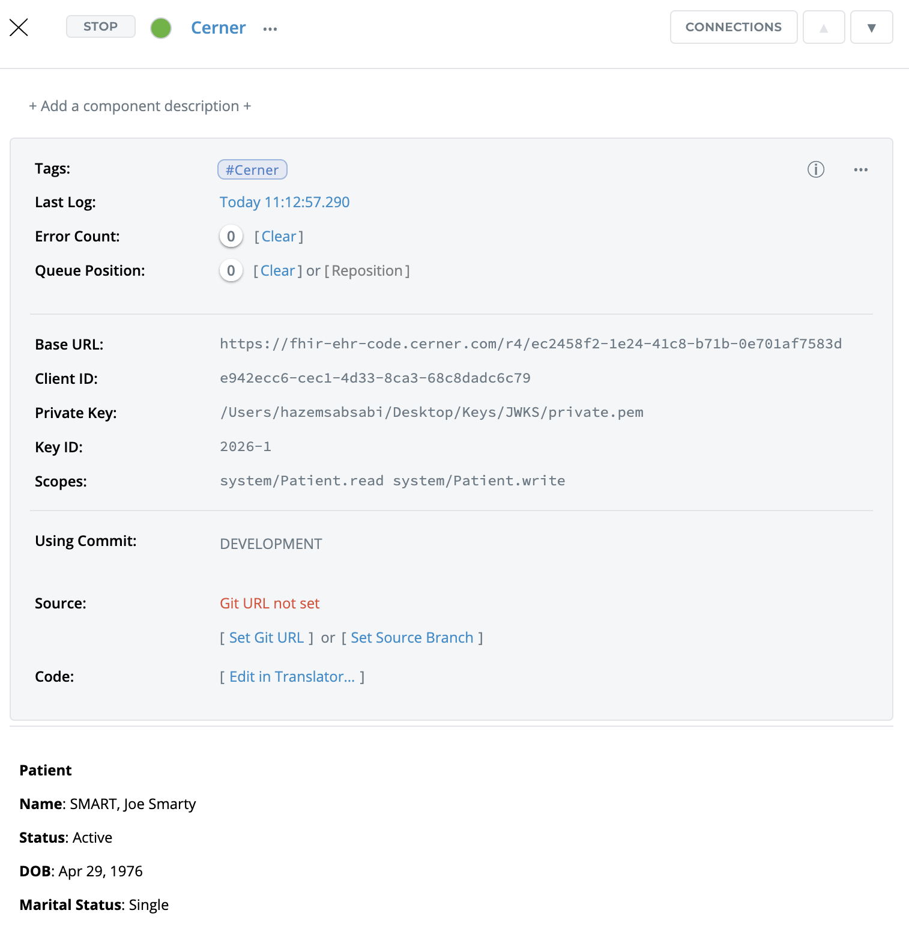Close the Cerner component panel
This screenshot has height=937, width=909.
[x=19, y=28]
